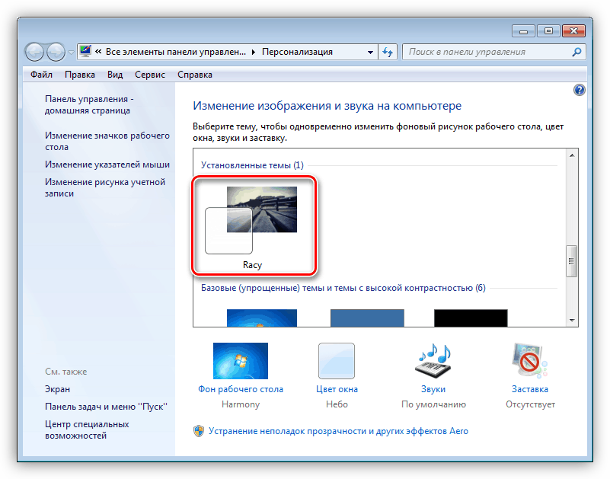
Task: Click По умолчанию under Звуки
Action: tap(433, 404)
